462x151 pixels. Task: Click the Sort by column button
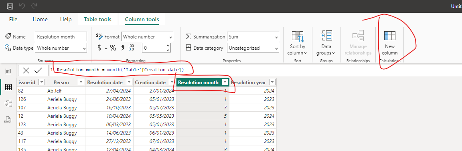click(298, 43)
